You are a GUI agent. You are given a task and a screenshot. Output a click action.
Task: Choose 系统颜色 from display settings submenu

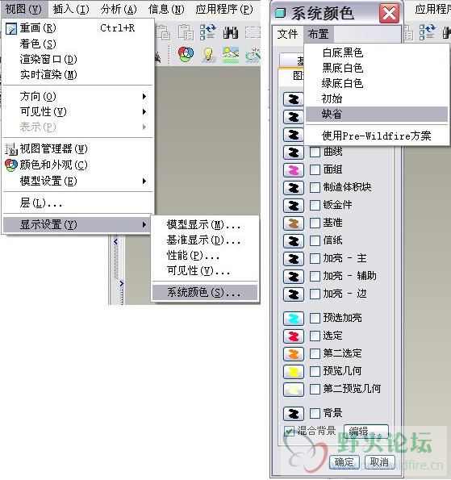[205, 293]
